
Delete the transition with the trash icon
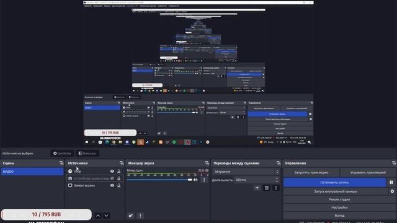(267, 188)
